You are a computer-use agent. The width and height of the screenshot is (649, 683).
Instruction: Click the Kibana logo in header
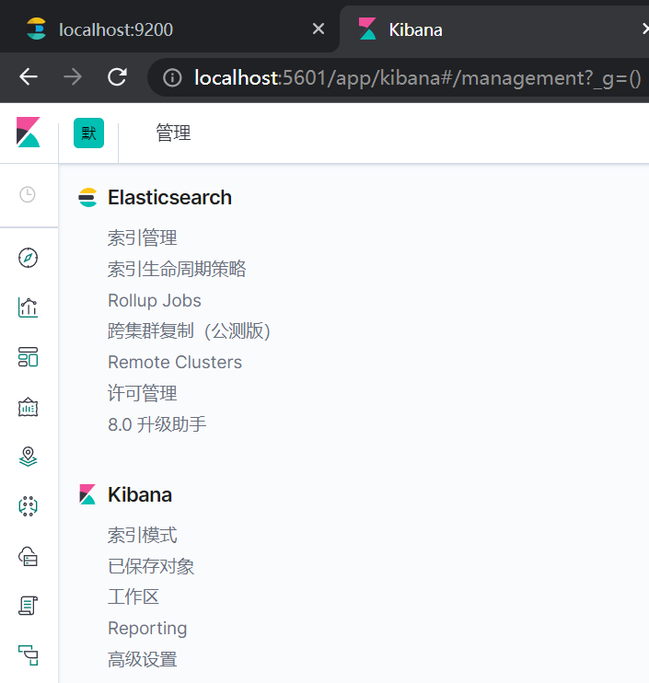click(x=29, y=133)
